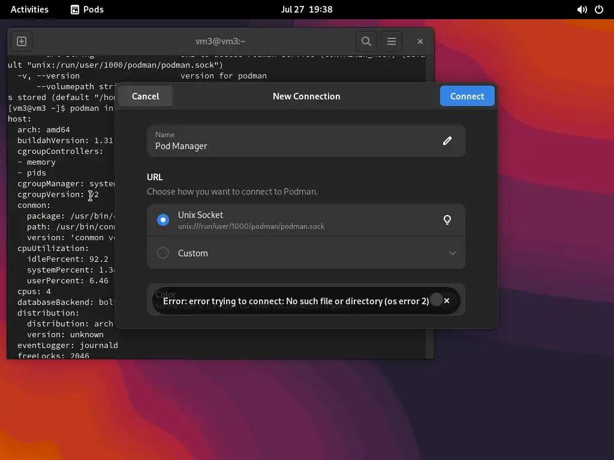Open the terminal hamburger menu

pyautogui.click(x=391, y=41)
